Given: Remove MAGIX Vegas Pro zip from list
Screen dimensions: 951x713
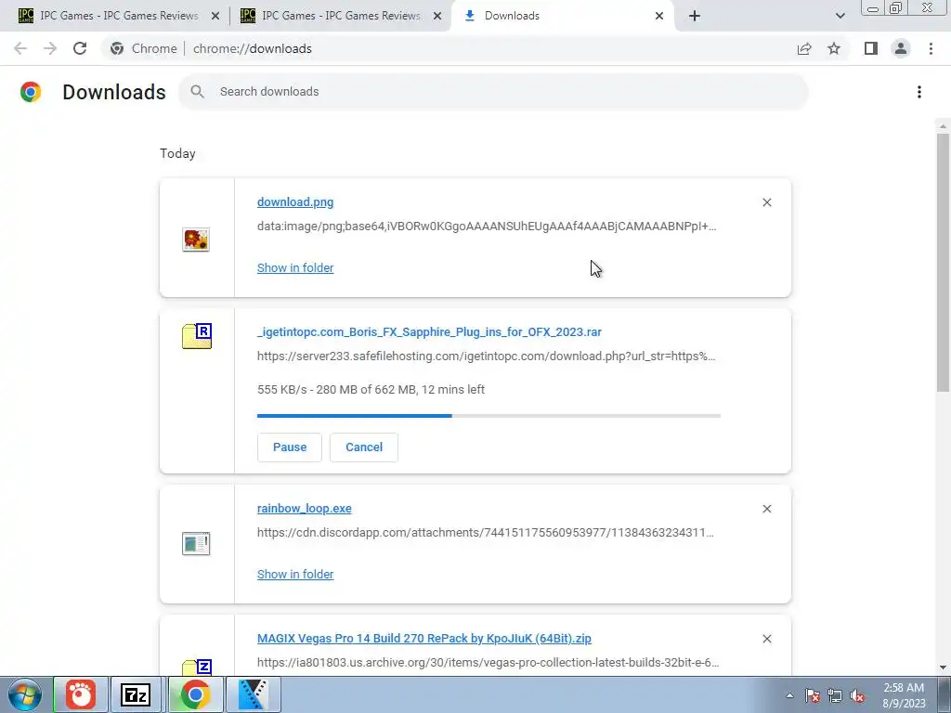Looking at the screenshot, I should (x=766, y=639).
